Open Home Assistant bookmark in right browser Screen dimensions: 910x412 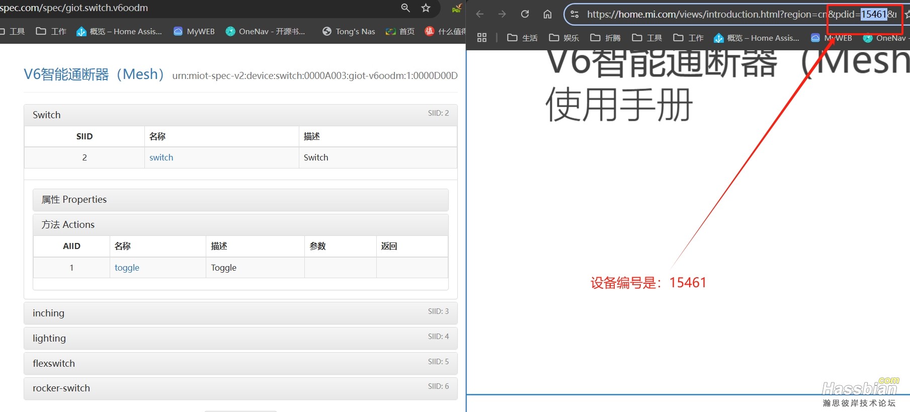point(757,38)
